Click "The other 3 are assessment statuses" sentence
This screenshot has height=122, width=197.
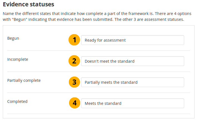tap(152, 20)
